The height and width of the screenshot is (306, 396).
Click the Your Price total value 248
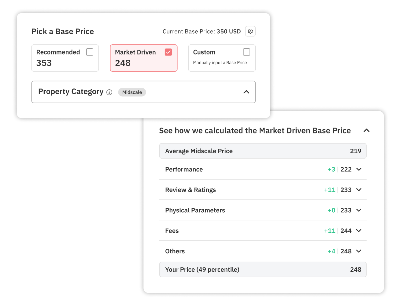click(356, 270)
